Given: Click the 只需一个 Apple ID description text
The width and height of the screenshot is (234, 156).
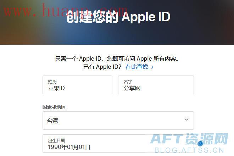Looking at the screenshot, I should click(x=117, y=58).
